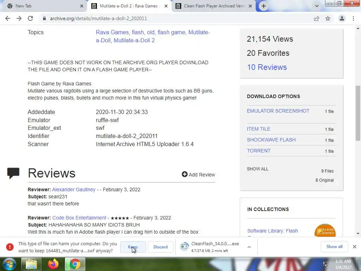Image resolution: width=361 pixels, height=271 pixels.
Task: Select Internet Archive HTML5 Uploader 1.6.4 text
Action: (x=145, y=144)
